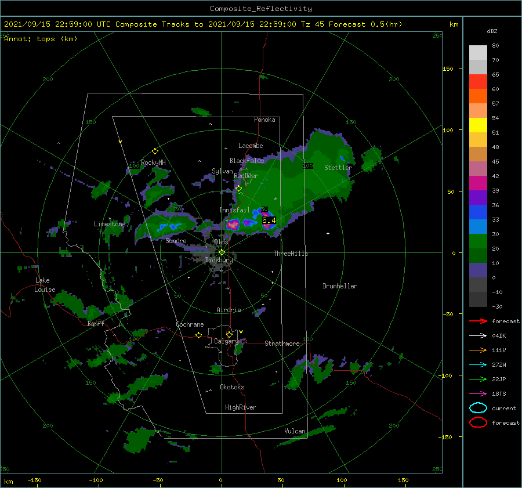
Task: Select the magenta 39-42 dBZ swatch
Action: [478, 183]
